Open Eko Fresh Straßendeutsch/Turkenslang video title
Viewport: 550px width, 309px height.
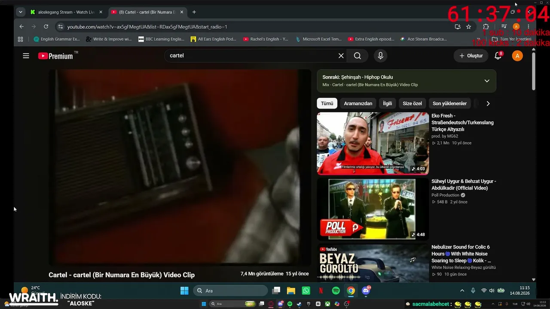point(462,122)
